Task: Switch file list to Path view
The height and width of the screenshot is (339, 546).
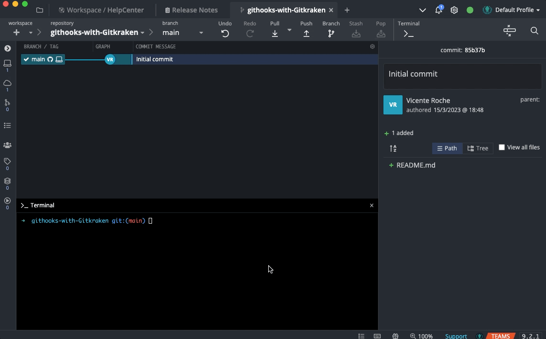Action: [x=447, y=148]
